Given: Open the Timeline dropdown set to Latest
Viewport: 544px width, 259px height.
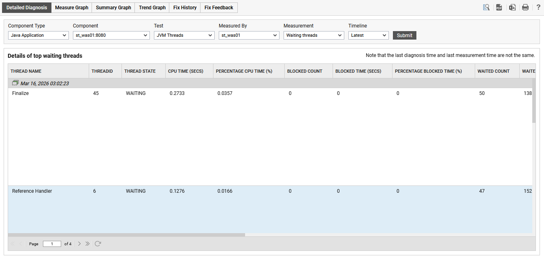Looking at the screenshot, I should click(369, 36).
